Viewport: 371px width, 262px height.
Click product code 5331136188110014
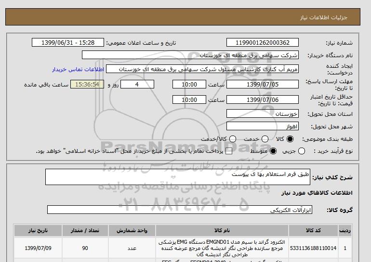313,248
